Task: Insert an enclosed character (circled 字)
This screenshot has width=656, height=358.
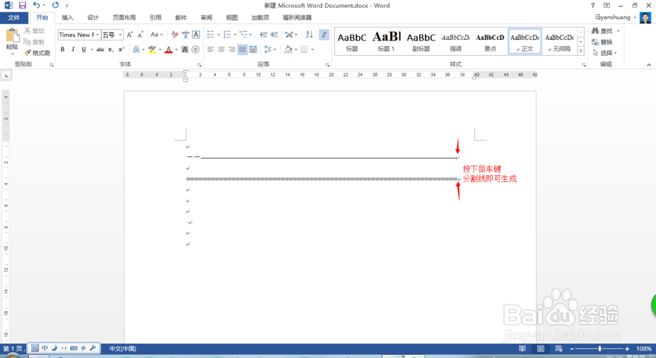Action: pyautogui.click(x=195, y=49)
